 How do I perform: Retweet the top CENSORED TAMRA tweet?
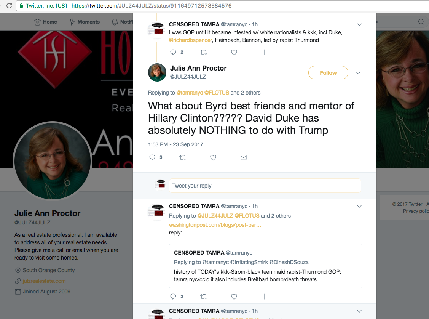204,52
